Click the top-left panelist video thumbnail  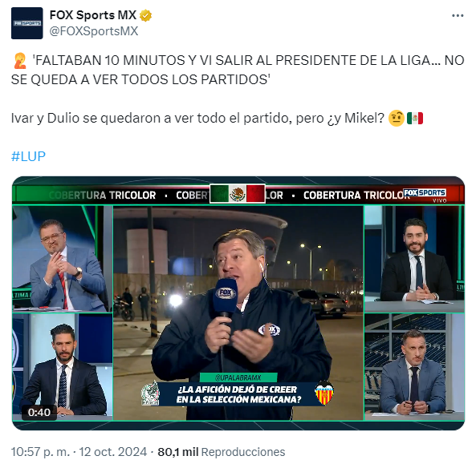tap(63, 259)
